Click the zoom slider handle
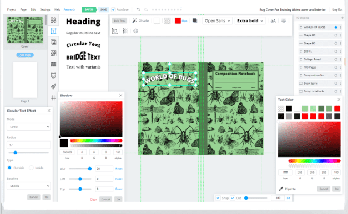348x214 pixels. pos(246,198)
